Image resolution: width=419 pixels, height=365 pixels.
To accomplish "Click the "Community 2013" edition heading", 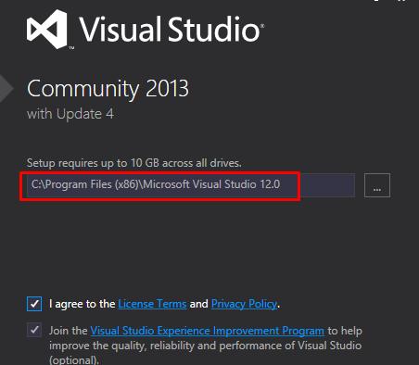I will coord(108,89).
